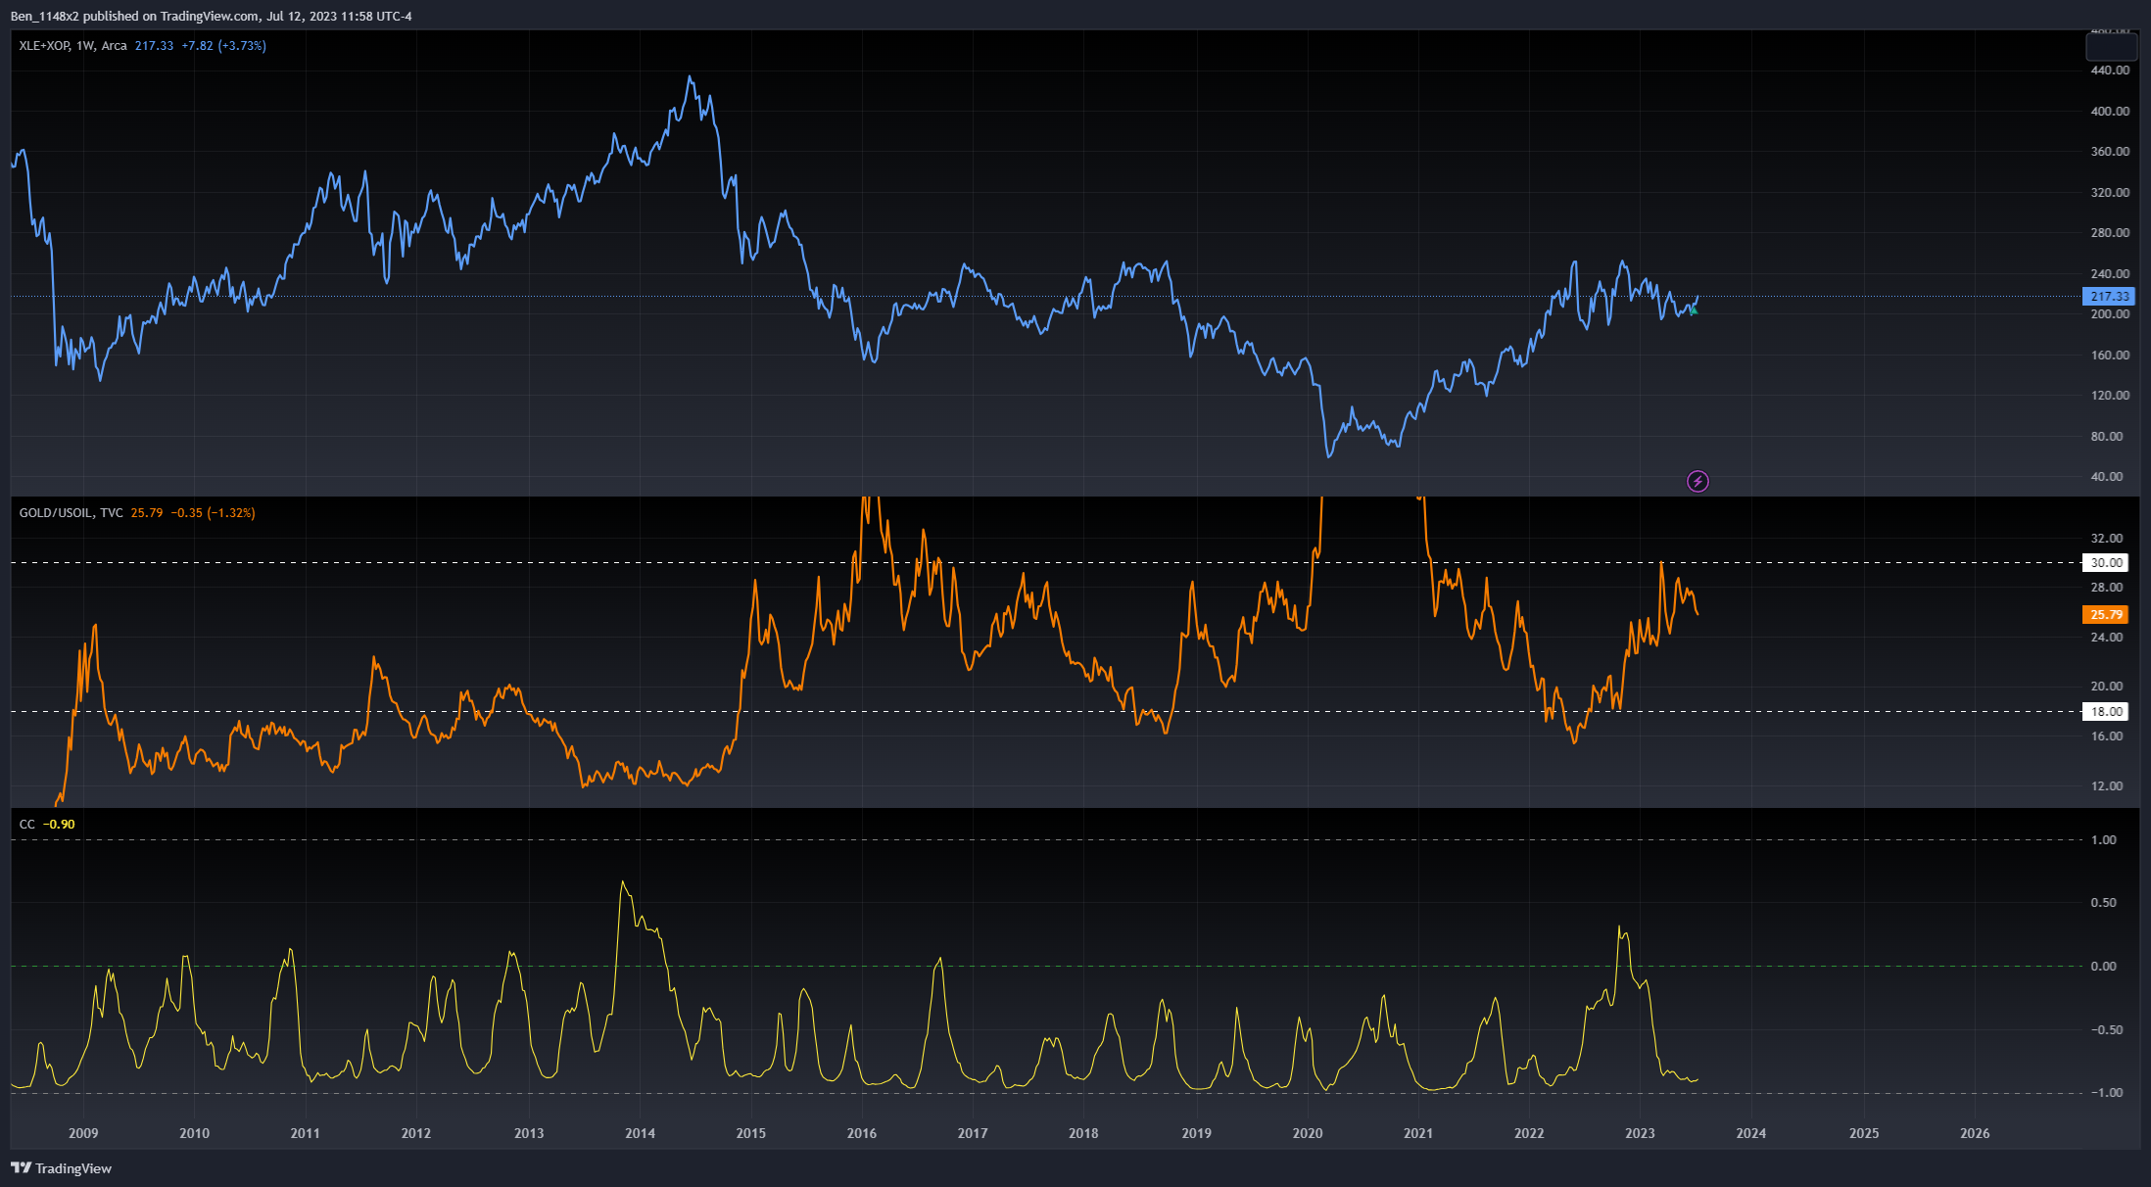Click the 2014 year on the time axis
The height and width of the screenshot is (1187, 2151).
pyautogui.click(x=641, y=1134)
